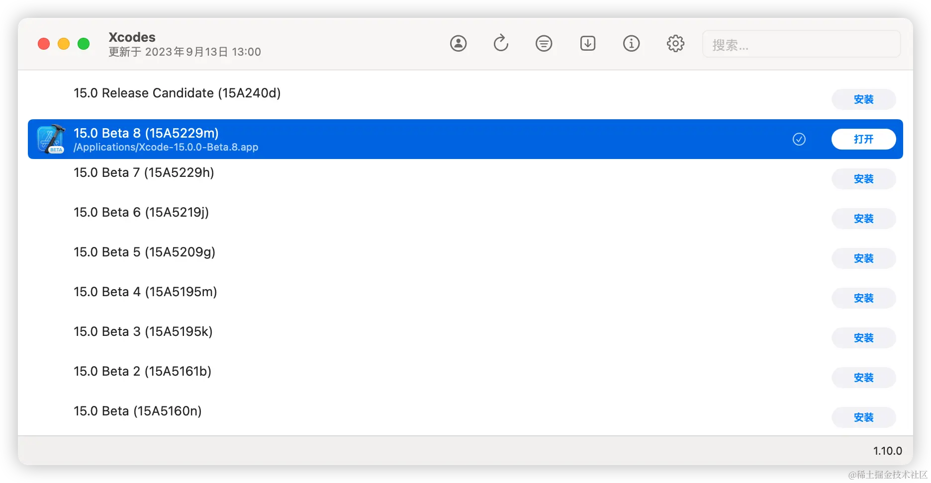Click the 更新于 2023年9月13日 timestamp
Screen dimensions: 931x483
pyautogui.click(x=185, y=52)
